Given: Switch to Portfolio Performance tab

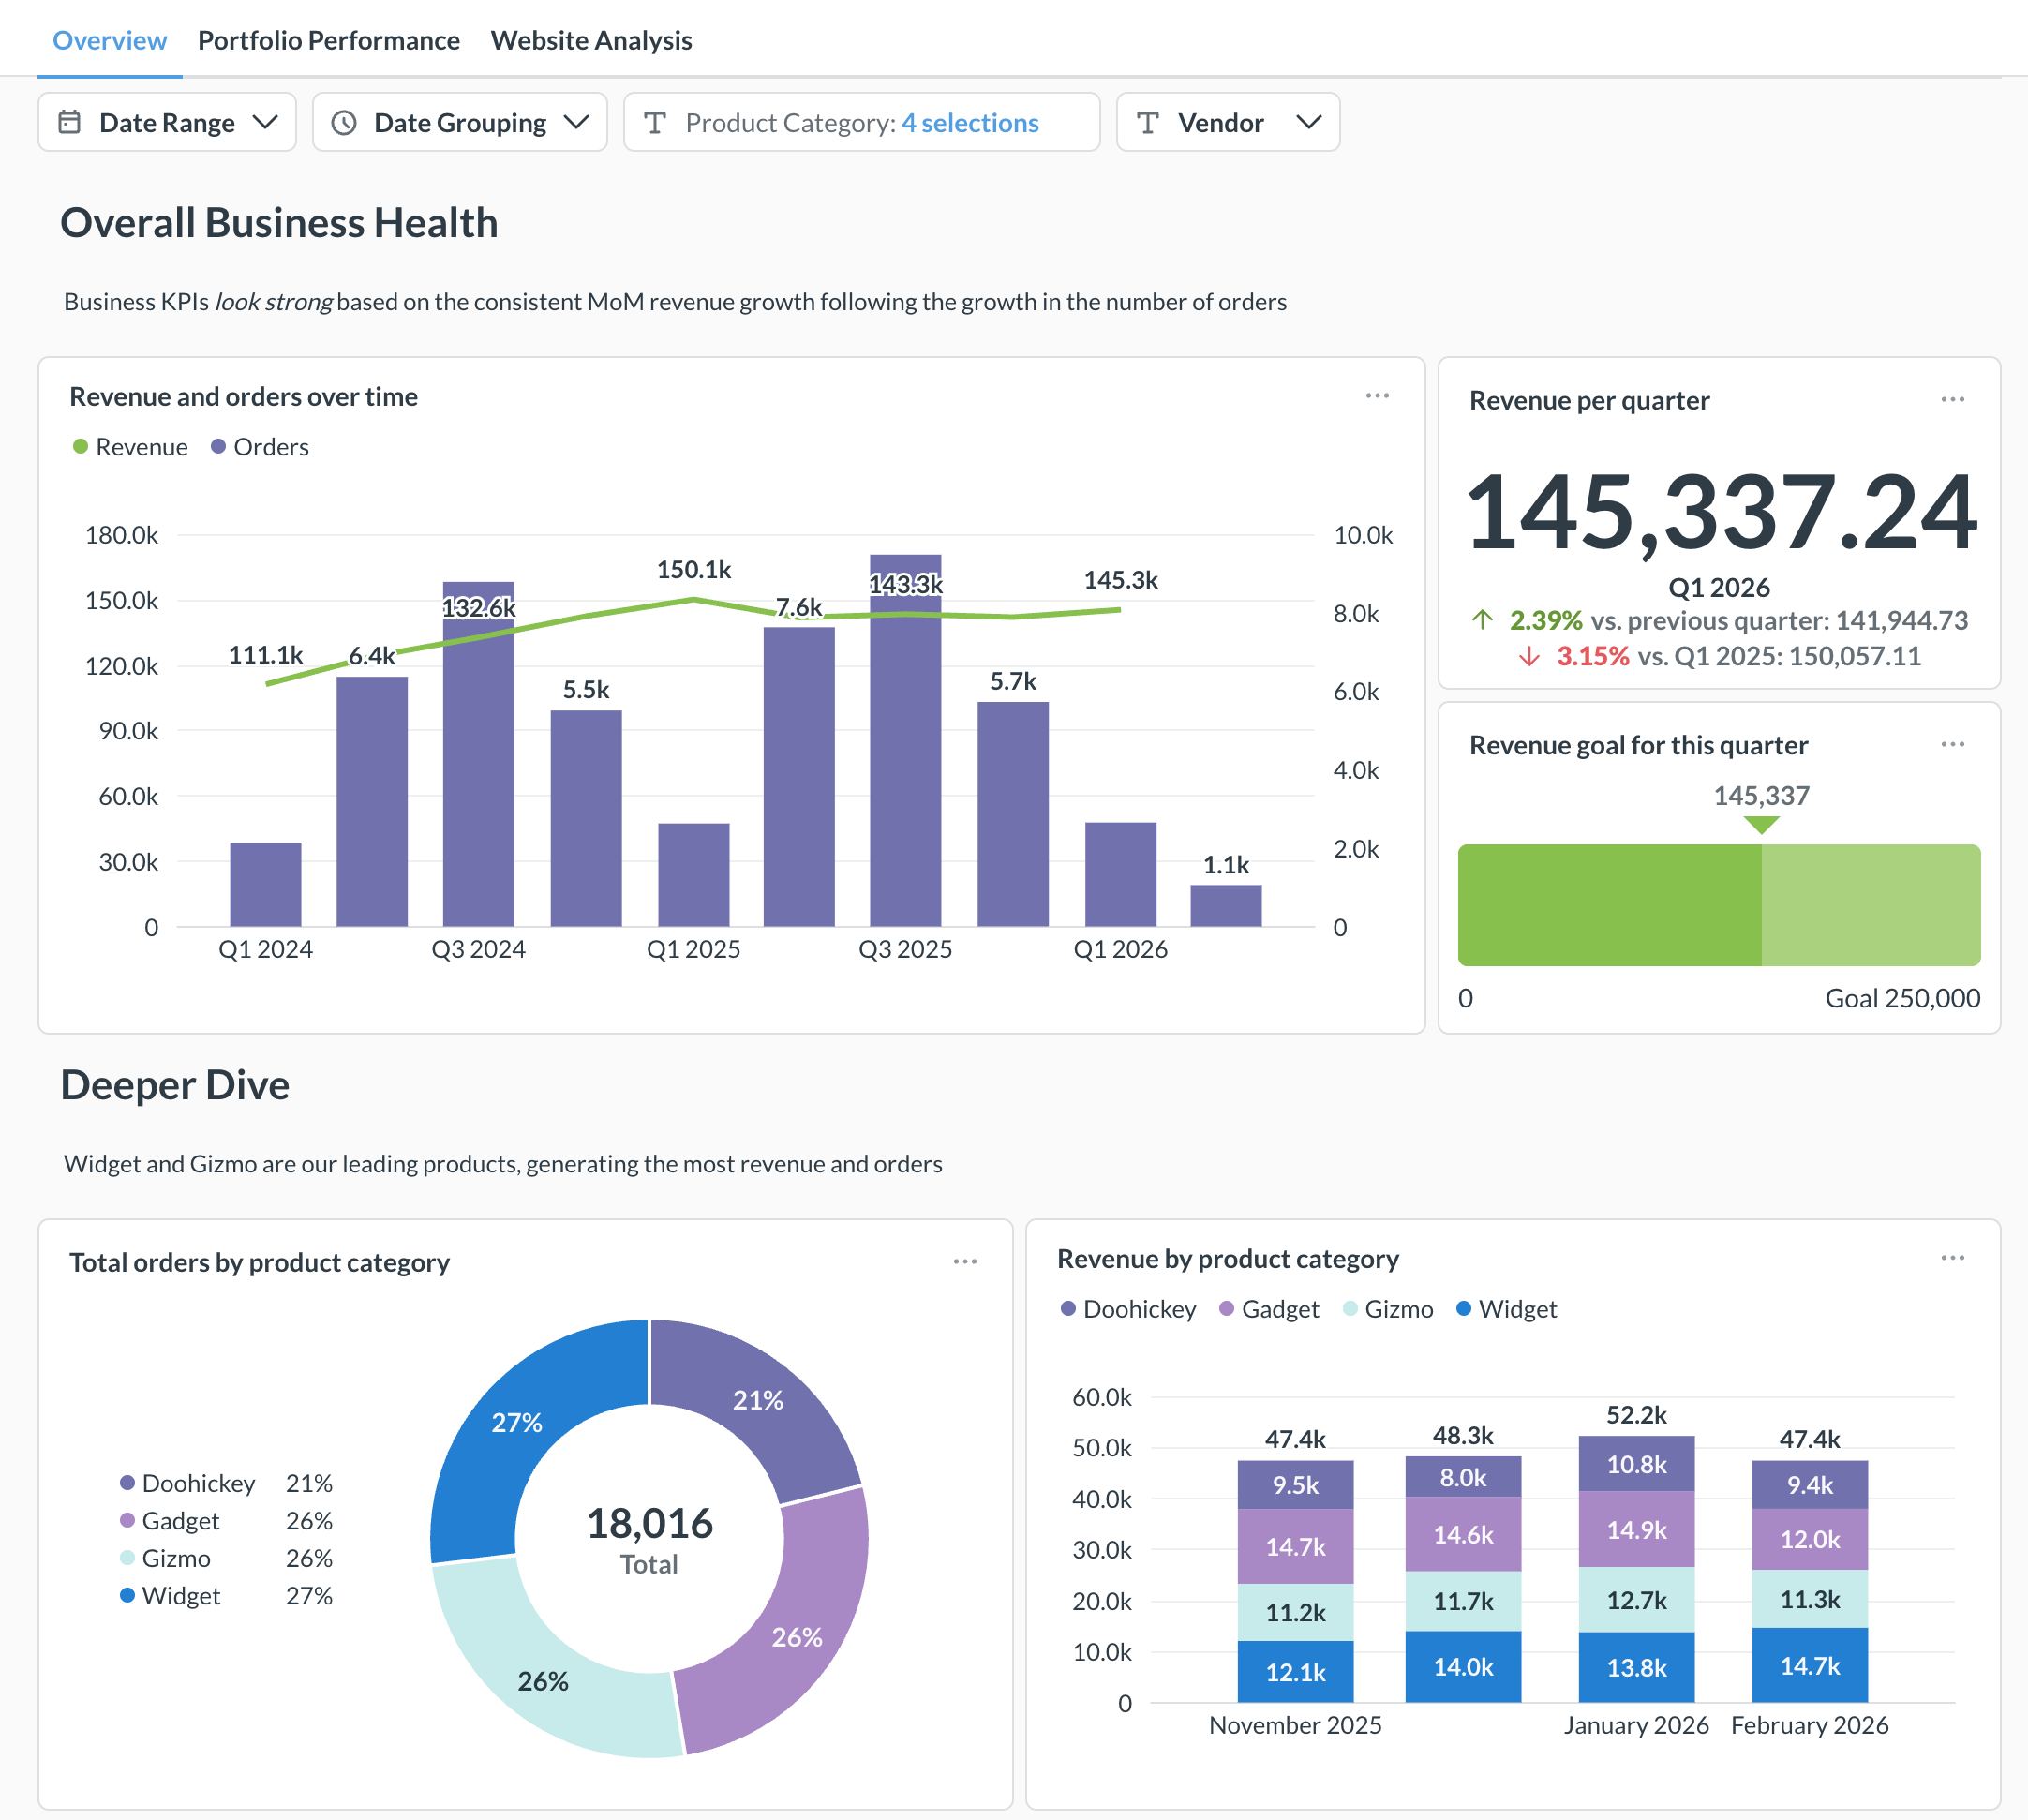Looking at the screenshot, I should pos(328,40).
